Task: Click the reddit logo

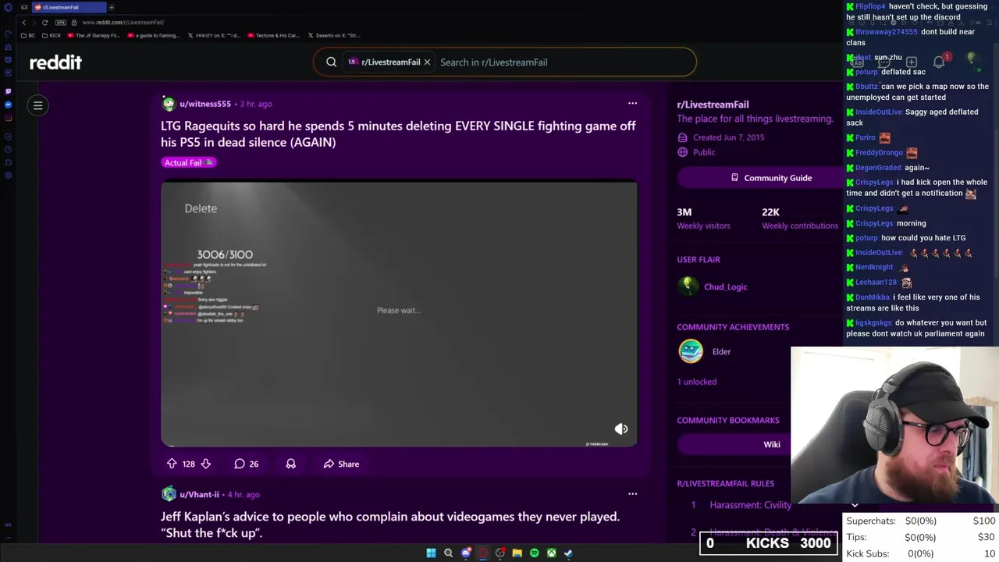Action: [x=55, y=62]
